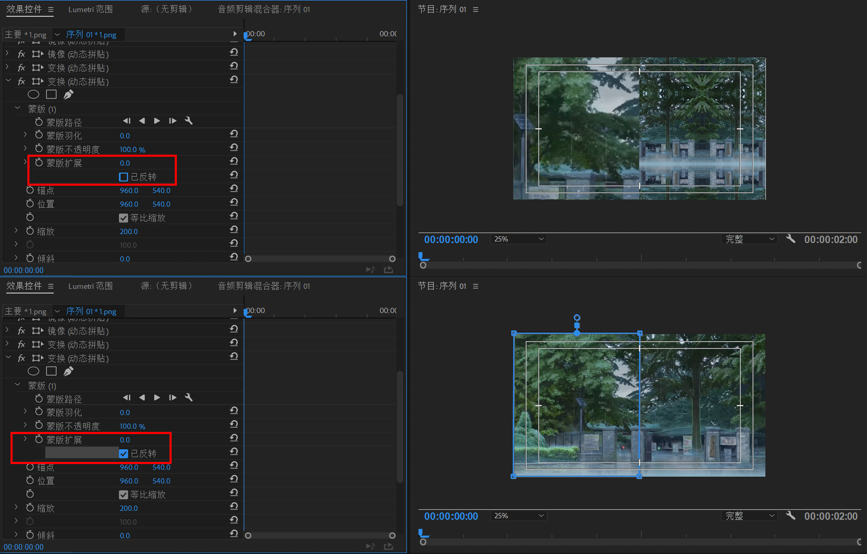867x554 pixels.
Task: Track selected mask forward in lower panel
Action: click(157, 397)
